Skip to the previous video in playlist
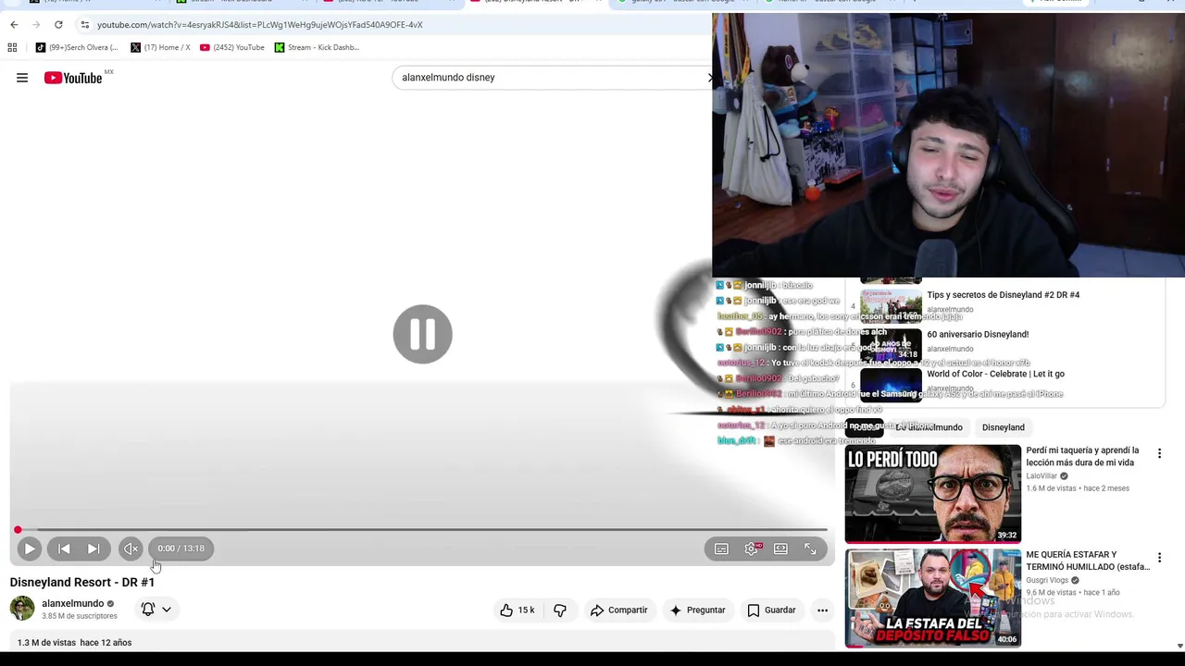The width and height of the screenshot is (1185, 666). pos(64,549)
